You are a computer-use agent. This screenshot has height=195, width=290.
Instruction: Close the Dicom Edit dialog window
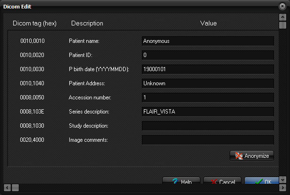tap(282, 6)
